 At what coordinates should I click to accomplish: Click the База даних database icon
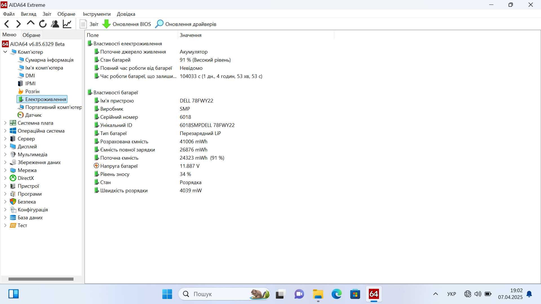point(13,218)
